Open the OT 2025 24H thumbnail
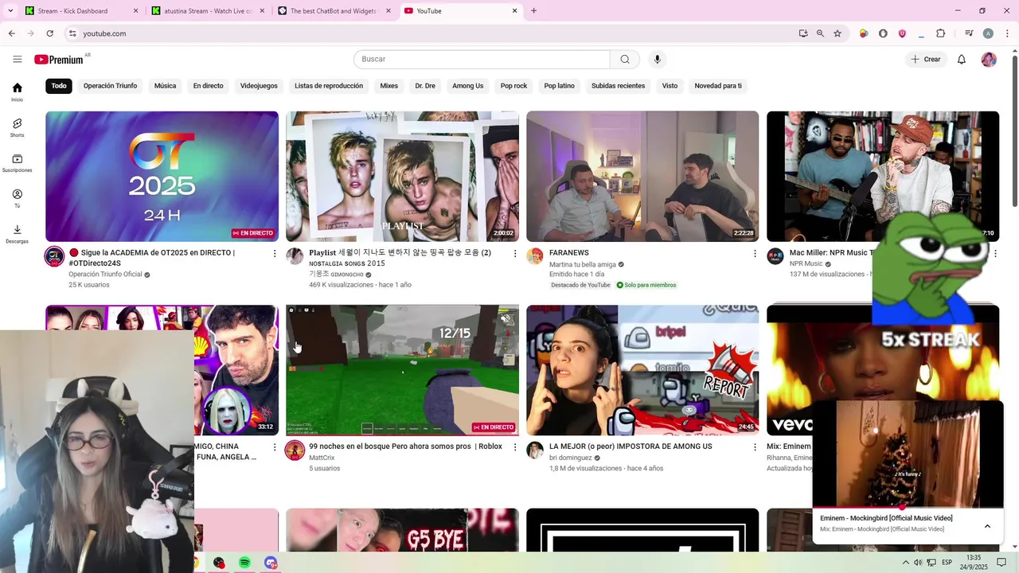This screenshot has height=573, width=1019. point(162,176)
